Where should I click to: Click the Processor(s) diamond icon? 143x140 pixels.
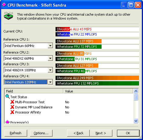[x=7, y=122]
